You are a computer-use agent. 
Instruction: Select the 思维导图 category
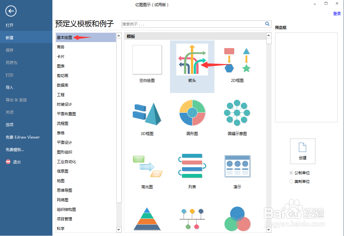coord(64,190)
